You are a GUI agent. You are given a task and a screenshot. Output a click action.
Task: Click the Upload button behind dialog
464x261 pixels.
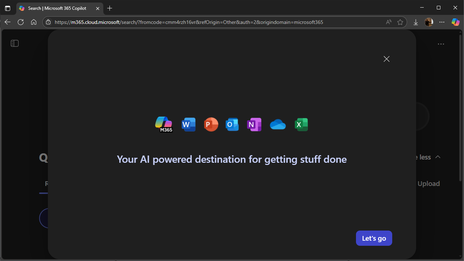[x=428, y=183]
